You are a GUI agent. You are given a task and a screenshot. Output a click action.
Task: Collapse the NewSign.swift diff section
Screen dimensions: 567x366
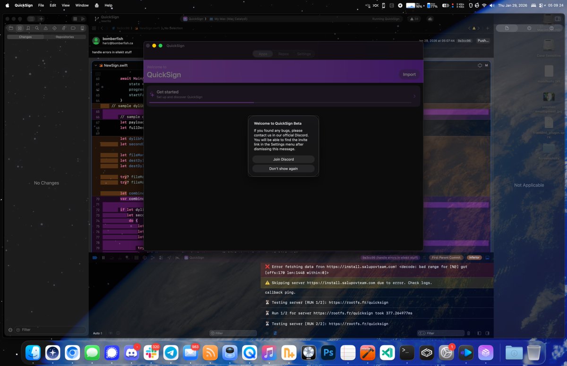(95, 65)
